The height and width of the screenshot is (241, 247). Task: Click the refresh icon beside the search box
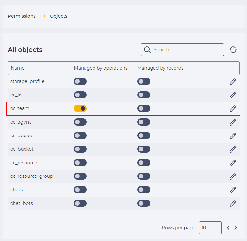click(233, 50)
